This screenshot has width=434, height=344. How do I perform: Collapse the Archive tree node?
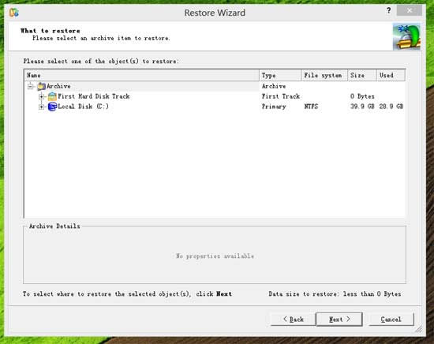click(x=31, y=86)
